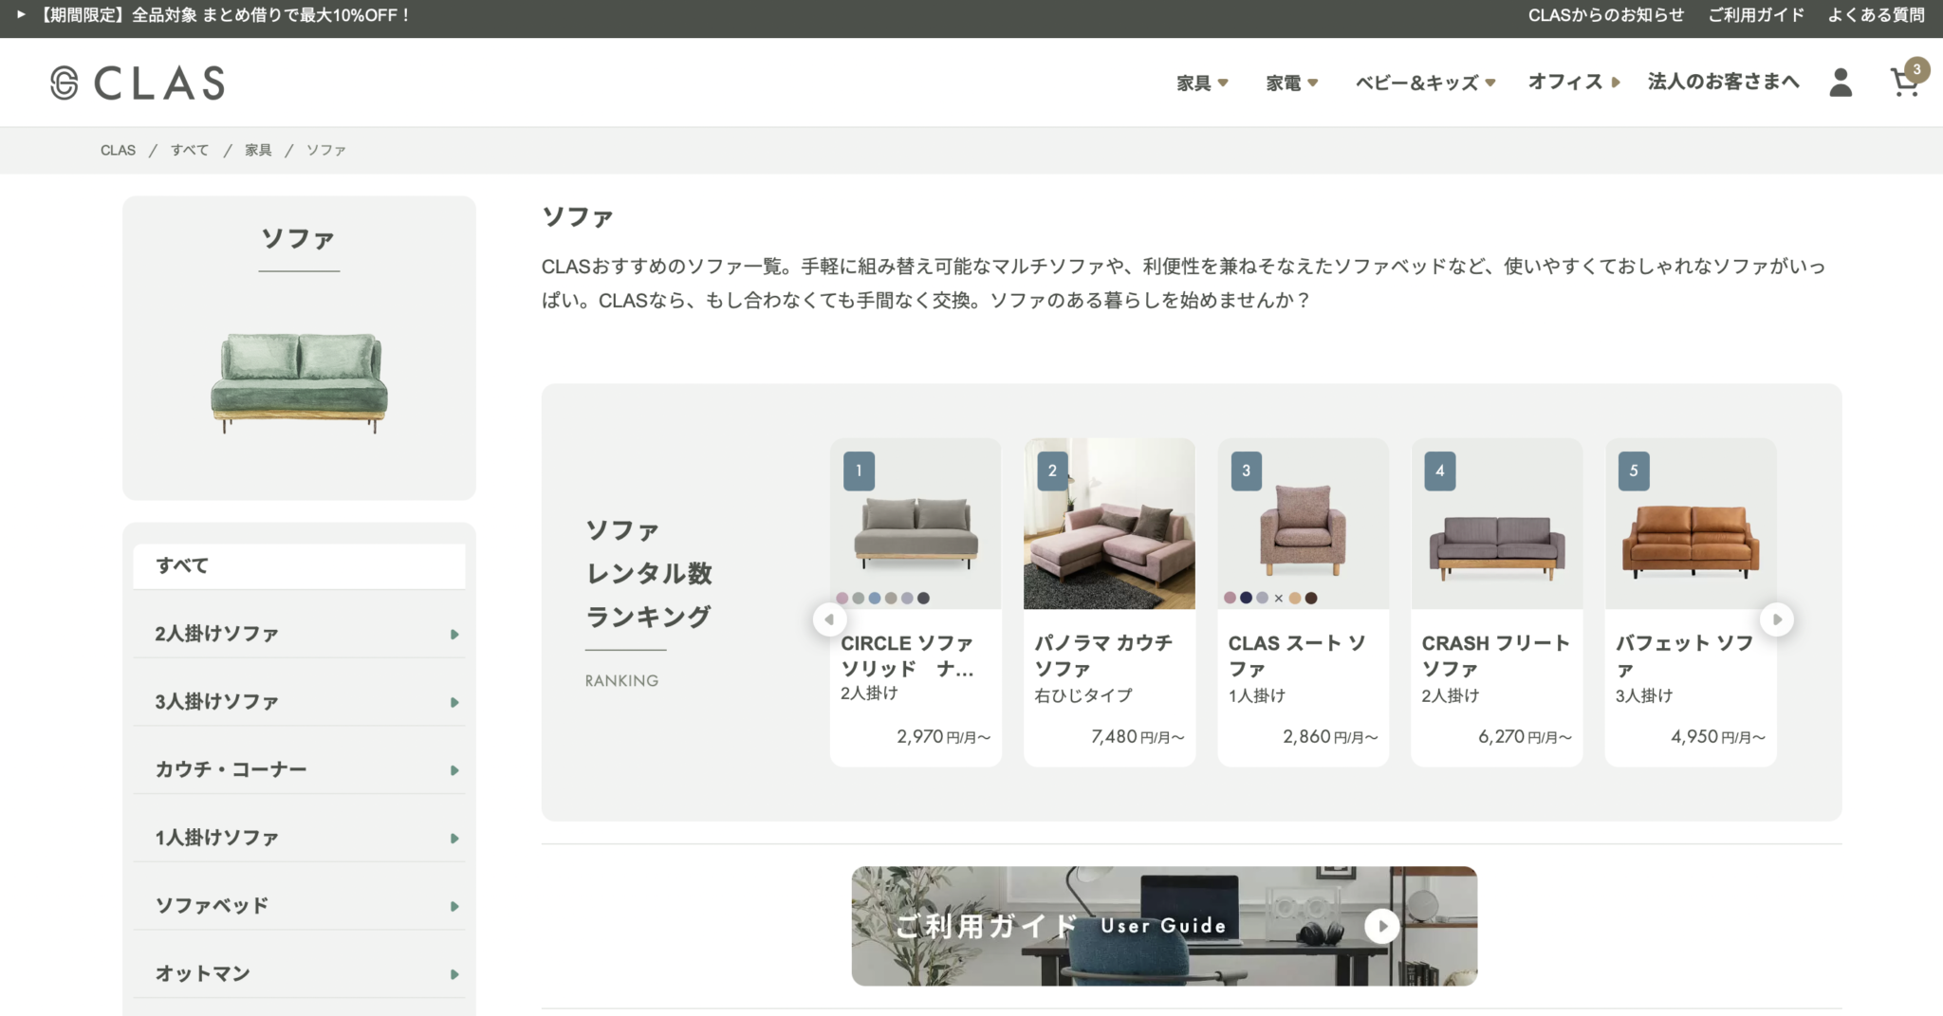The image size is (1943, 1016).
Task: Click 家具 breadcrumb link
Action: [258, 150]
